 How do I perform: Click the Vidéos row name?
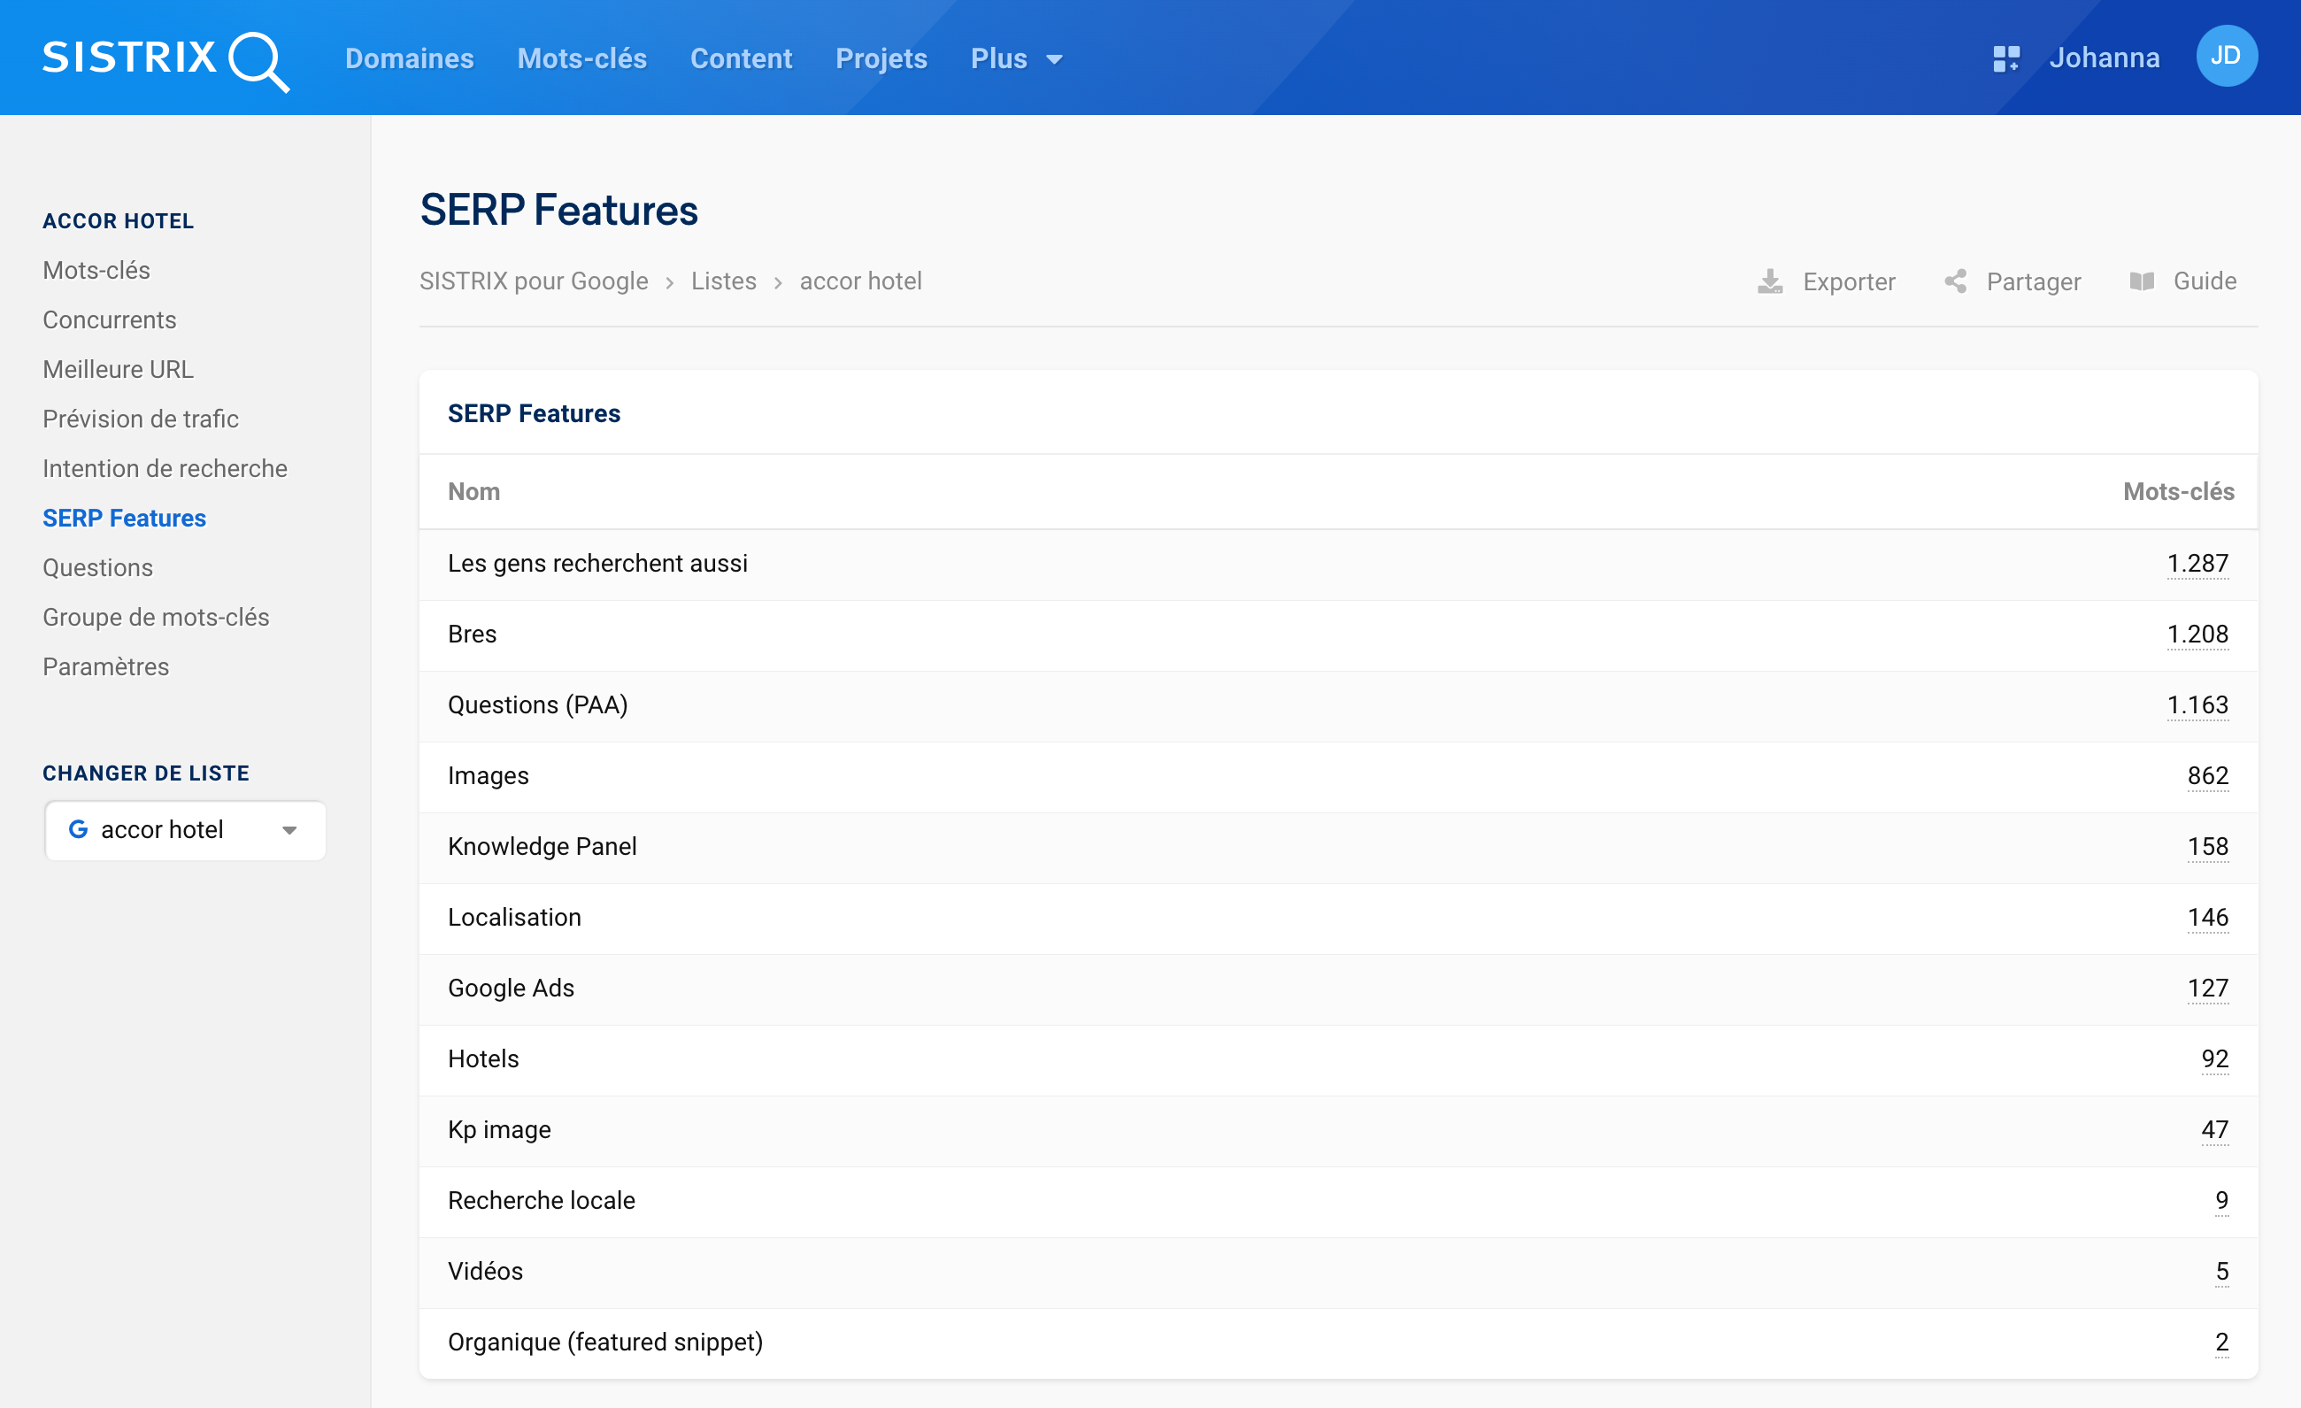coord(485,1271)
